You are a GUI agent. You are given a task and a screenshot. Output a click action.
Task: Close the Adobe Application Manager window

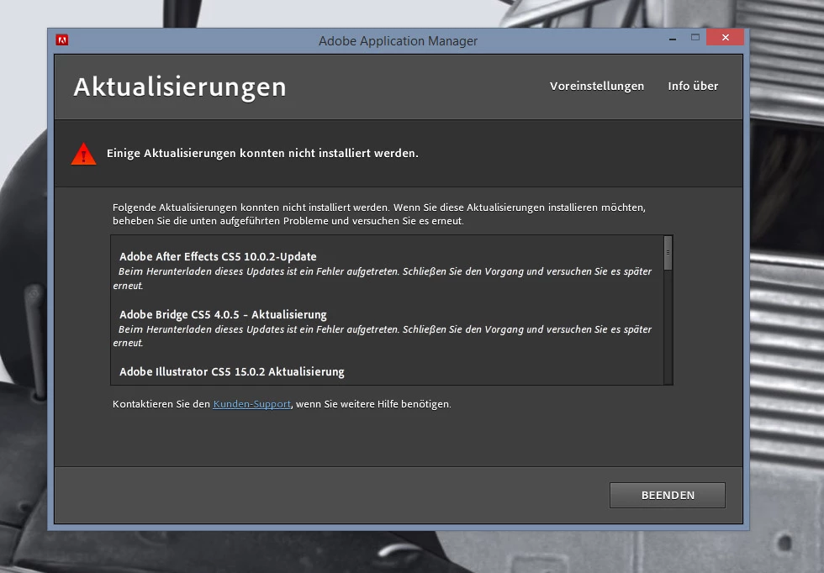click(x=725, y=37)
